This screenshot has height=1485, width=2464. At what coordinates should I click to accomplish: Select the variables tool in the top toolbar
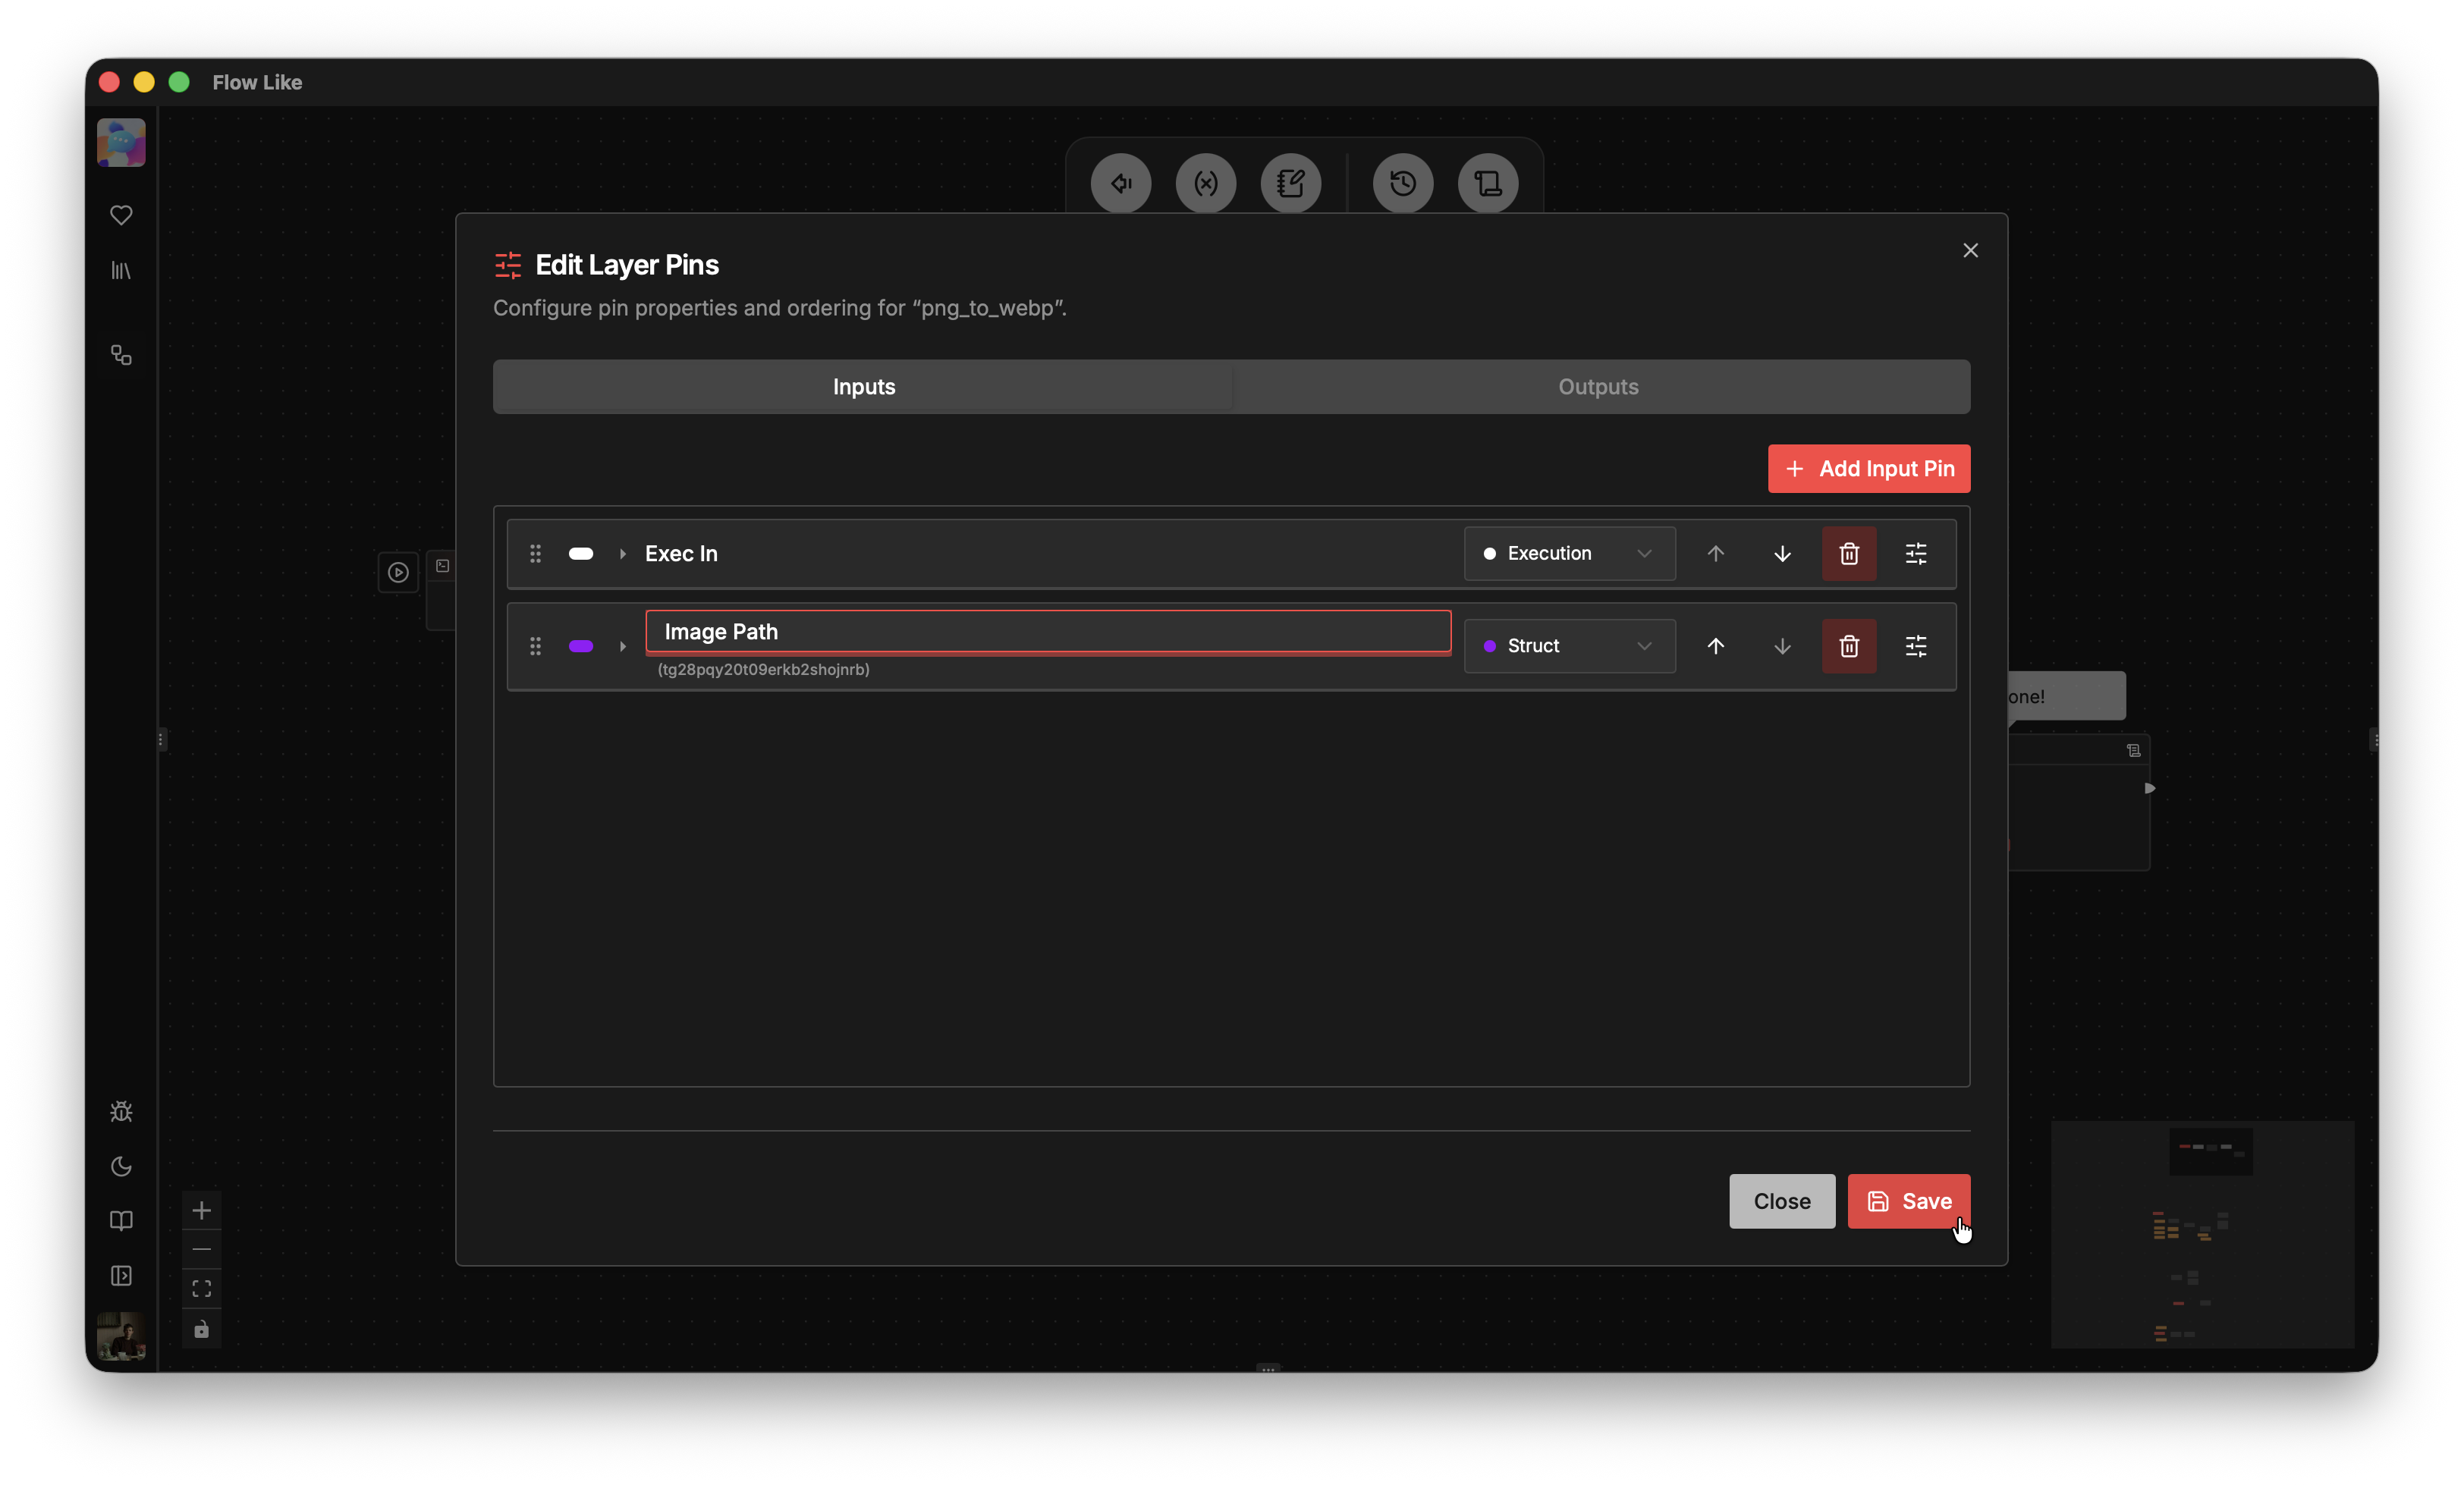[1206, 183]
